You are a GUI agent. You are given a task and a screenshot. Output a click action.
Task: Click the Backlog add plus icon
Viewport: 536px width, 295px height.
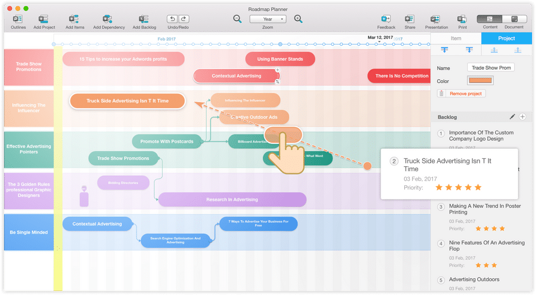tap(523, 117)
